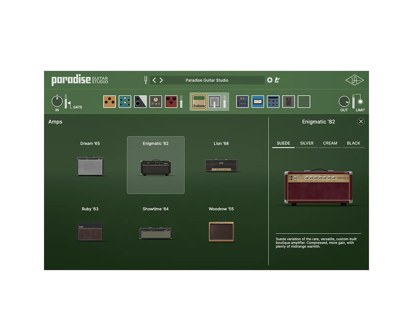Click the Amps section heading

coord(55,122)
